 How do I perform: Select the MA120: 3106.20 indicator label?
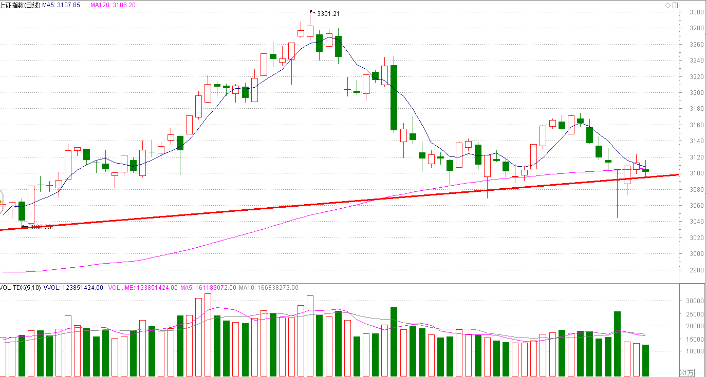[113, 5]
